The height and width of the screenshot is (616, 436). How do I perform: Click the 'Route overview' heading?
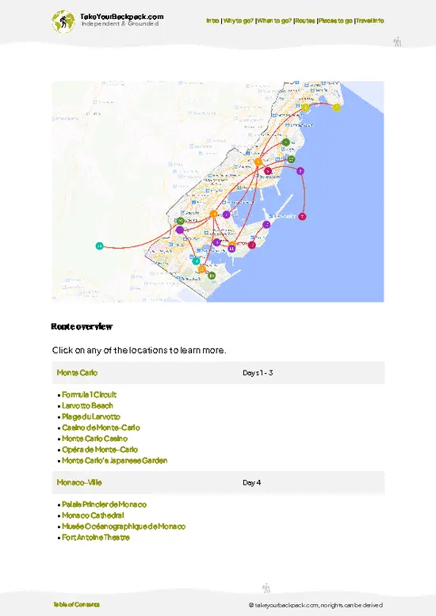pyautogui.click(x=82, y=326)
